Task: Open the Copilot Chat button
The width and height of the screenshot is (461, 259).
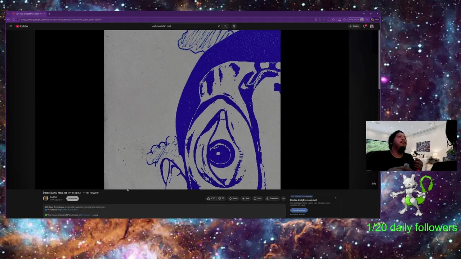Action: point(375,19)
